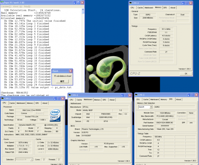Click the CPU-Z icon in Memory window title bar

[x=130, y=3]
